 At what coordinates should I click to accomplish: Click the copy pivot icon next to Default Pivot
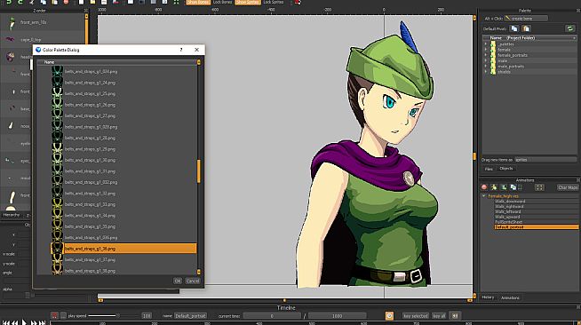pos(514,28)
